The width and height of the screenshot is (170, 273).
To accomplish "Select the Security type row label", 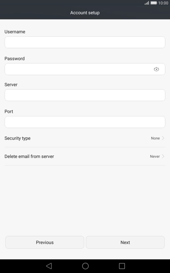I will [x=17, y=138].
